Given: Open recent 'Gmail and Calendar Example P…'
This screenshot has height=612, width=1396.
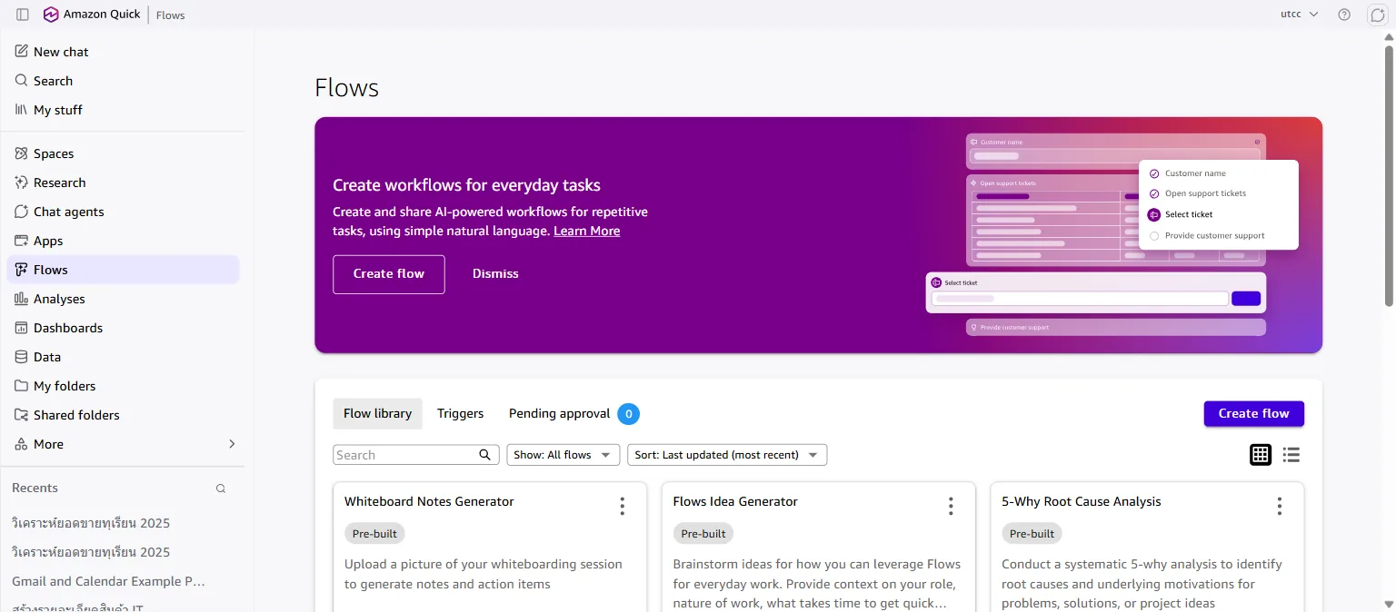Looking at the screenshot, I should coord(109,581).
